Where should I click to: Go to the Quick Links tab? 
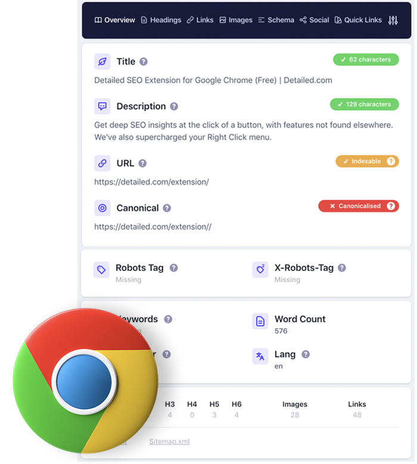(358, 20)
